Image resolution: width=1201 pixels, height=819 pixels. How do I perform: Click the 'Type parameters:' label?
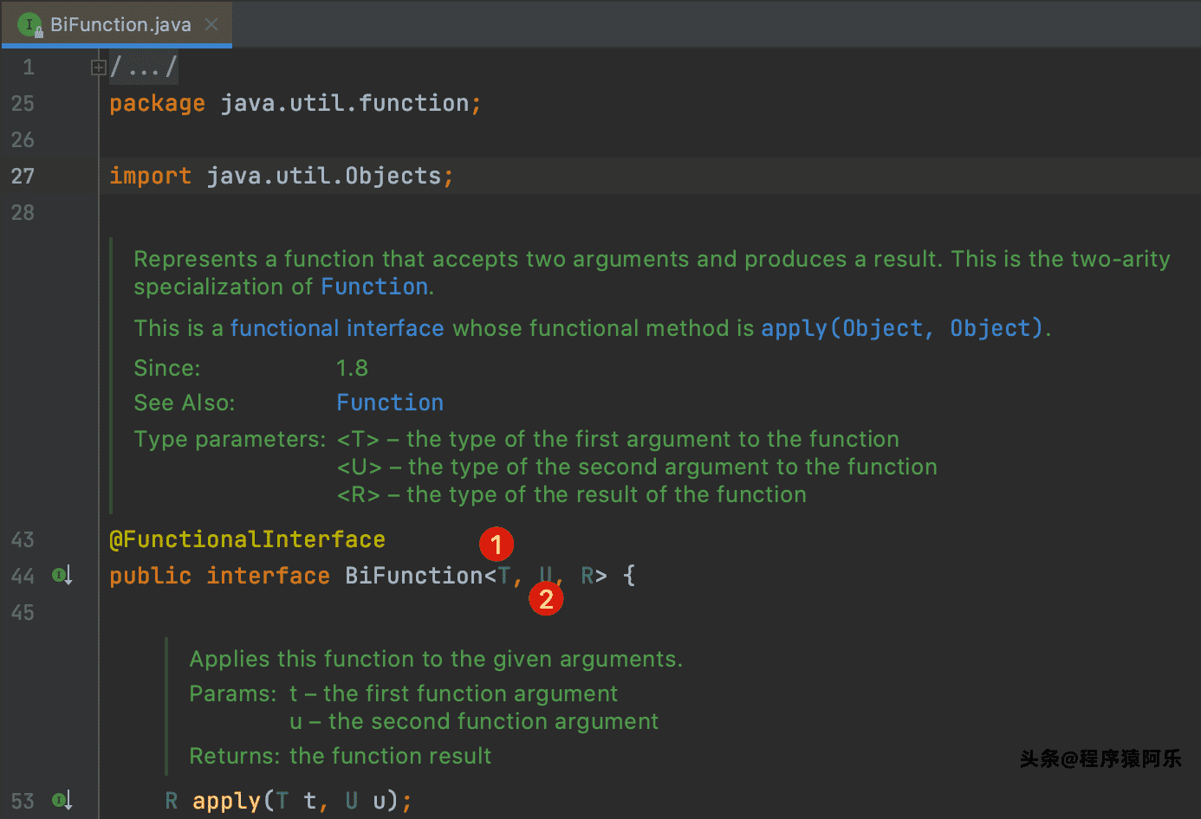(x=230, y=439)
